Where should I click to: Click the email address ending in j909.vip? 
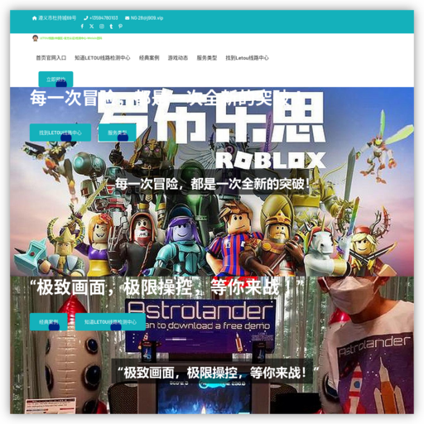147,18
